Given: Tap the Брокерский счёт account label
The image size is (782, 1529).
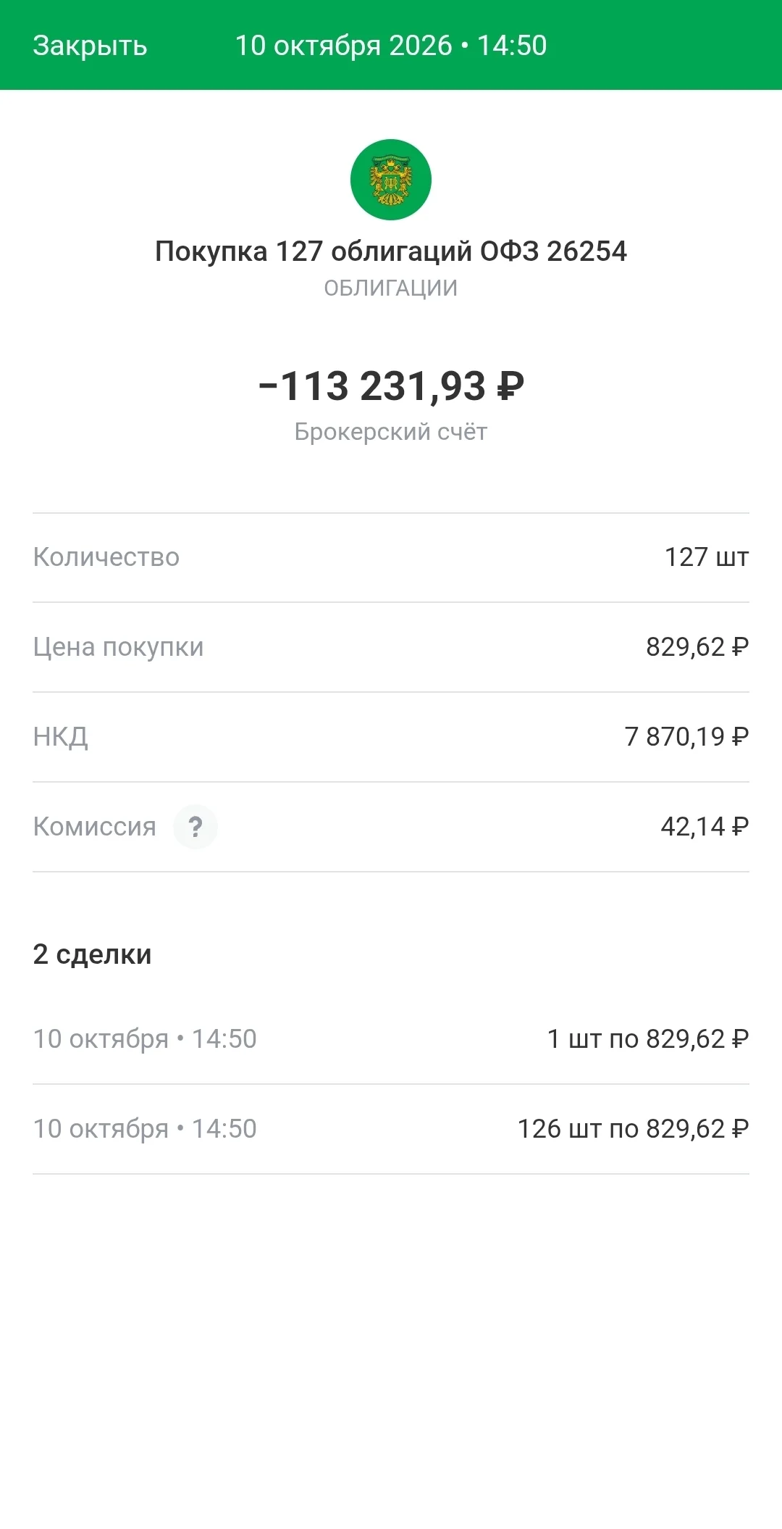Looking at the screenshot, I should 391,432.
